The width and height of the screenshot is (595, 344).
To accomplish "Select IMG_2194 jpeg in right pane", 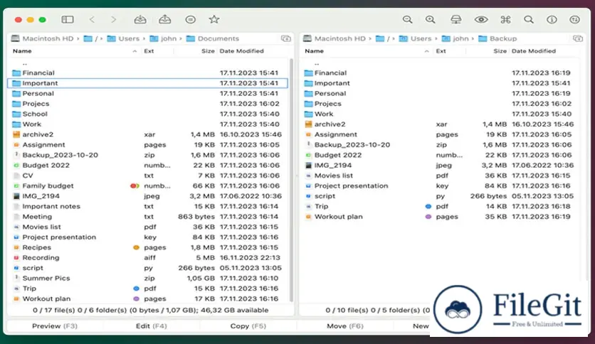I will tap(440, 165).
